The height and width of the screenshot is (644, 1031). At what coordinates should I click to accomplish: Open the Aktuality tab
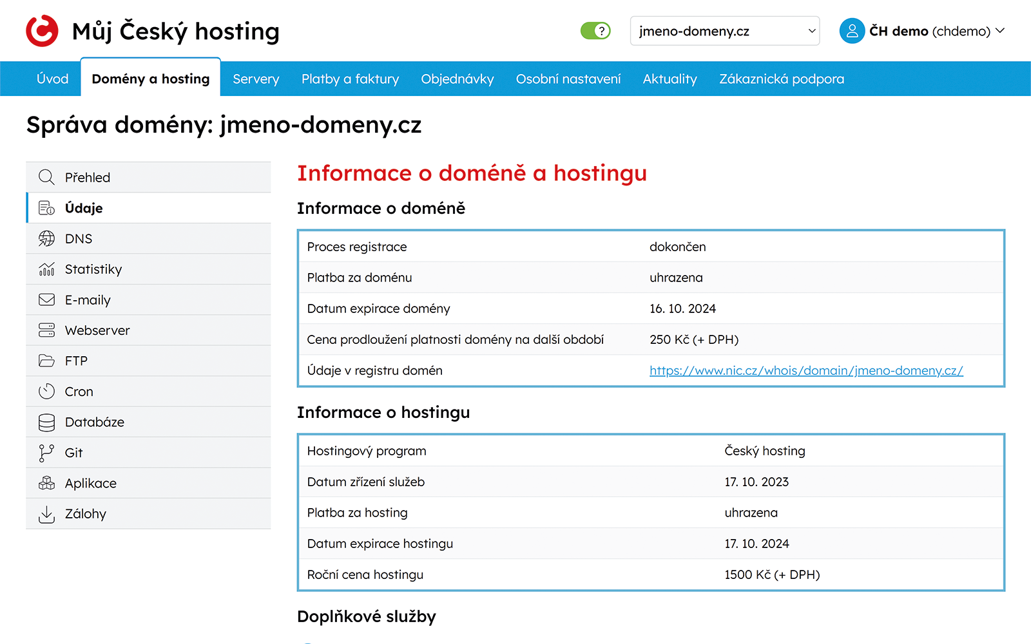coord(670,79)
